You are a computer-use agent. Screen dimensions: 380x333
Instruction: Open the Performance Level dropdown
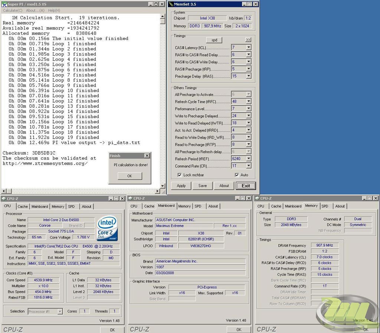(x=249, y=109)
